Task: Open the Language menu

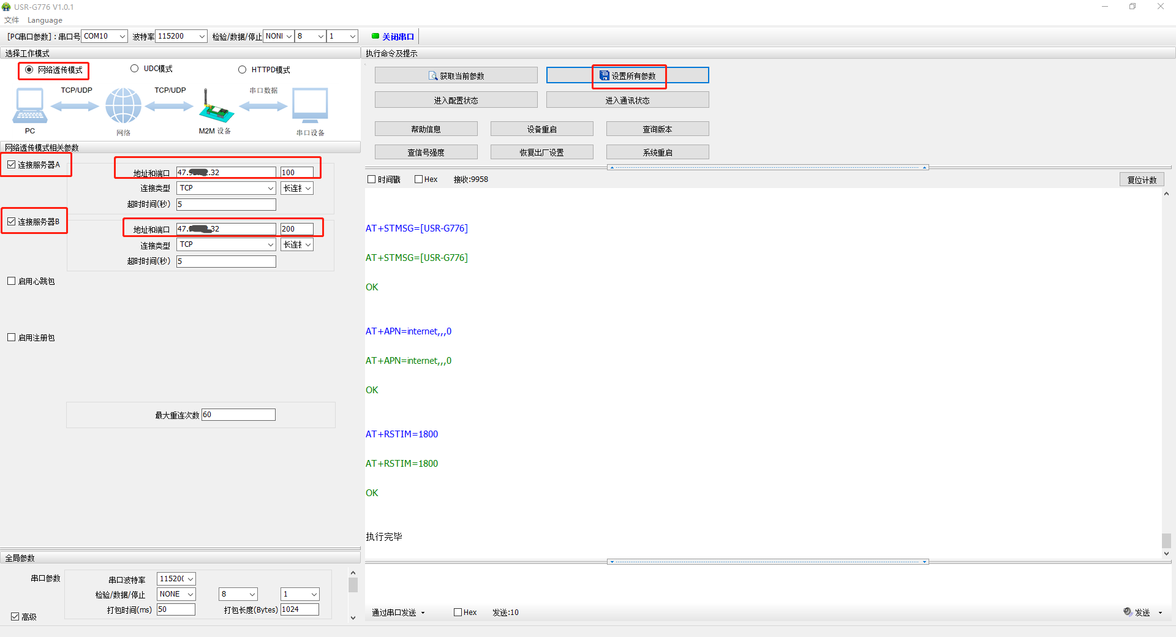Action: click(45, 20)
